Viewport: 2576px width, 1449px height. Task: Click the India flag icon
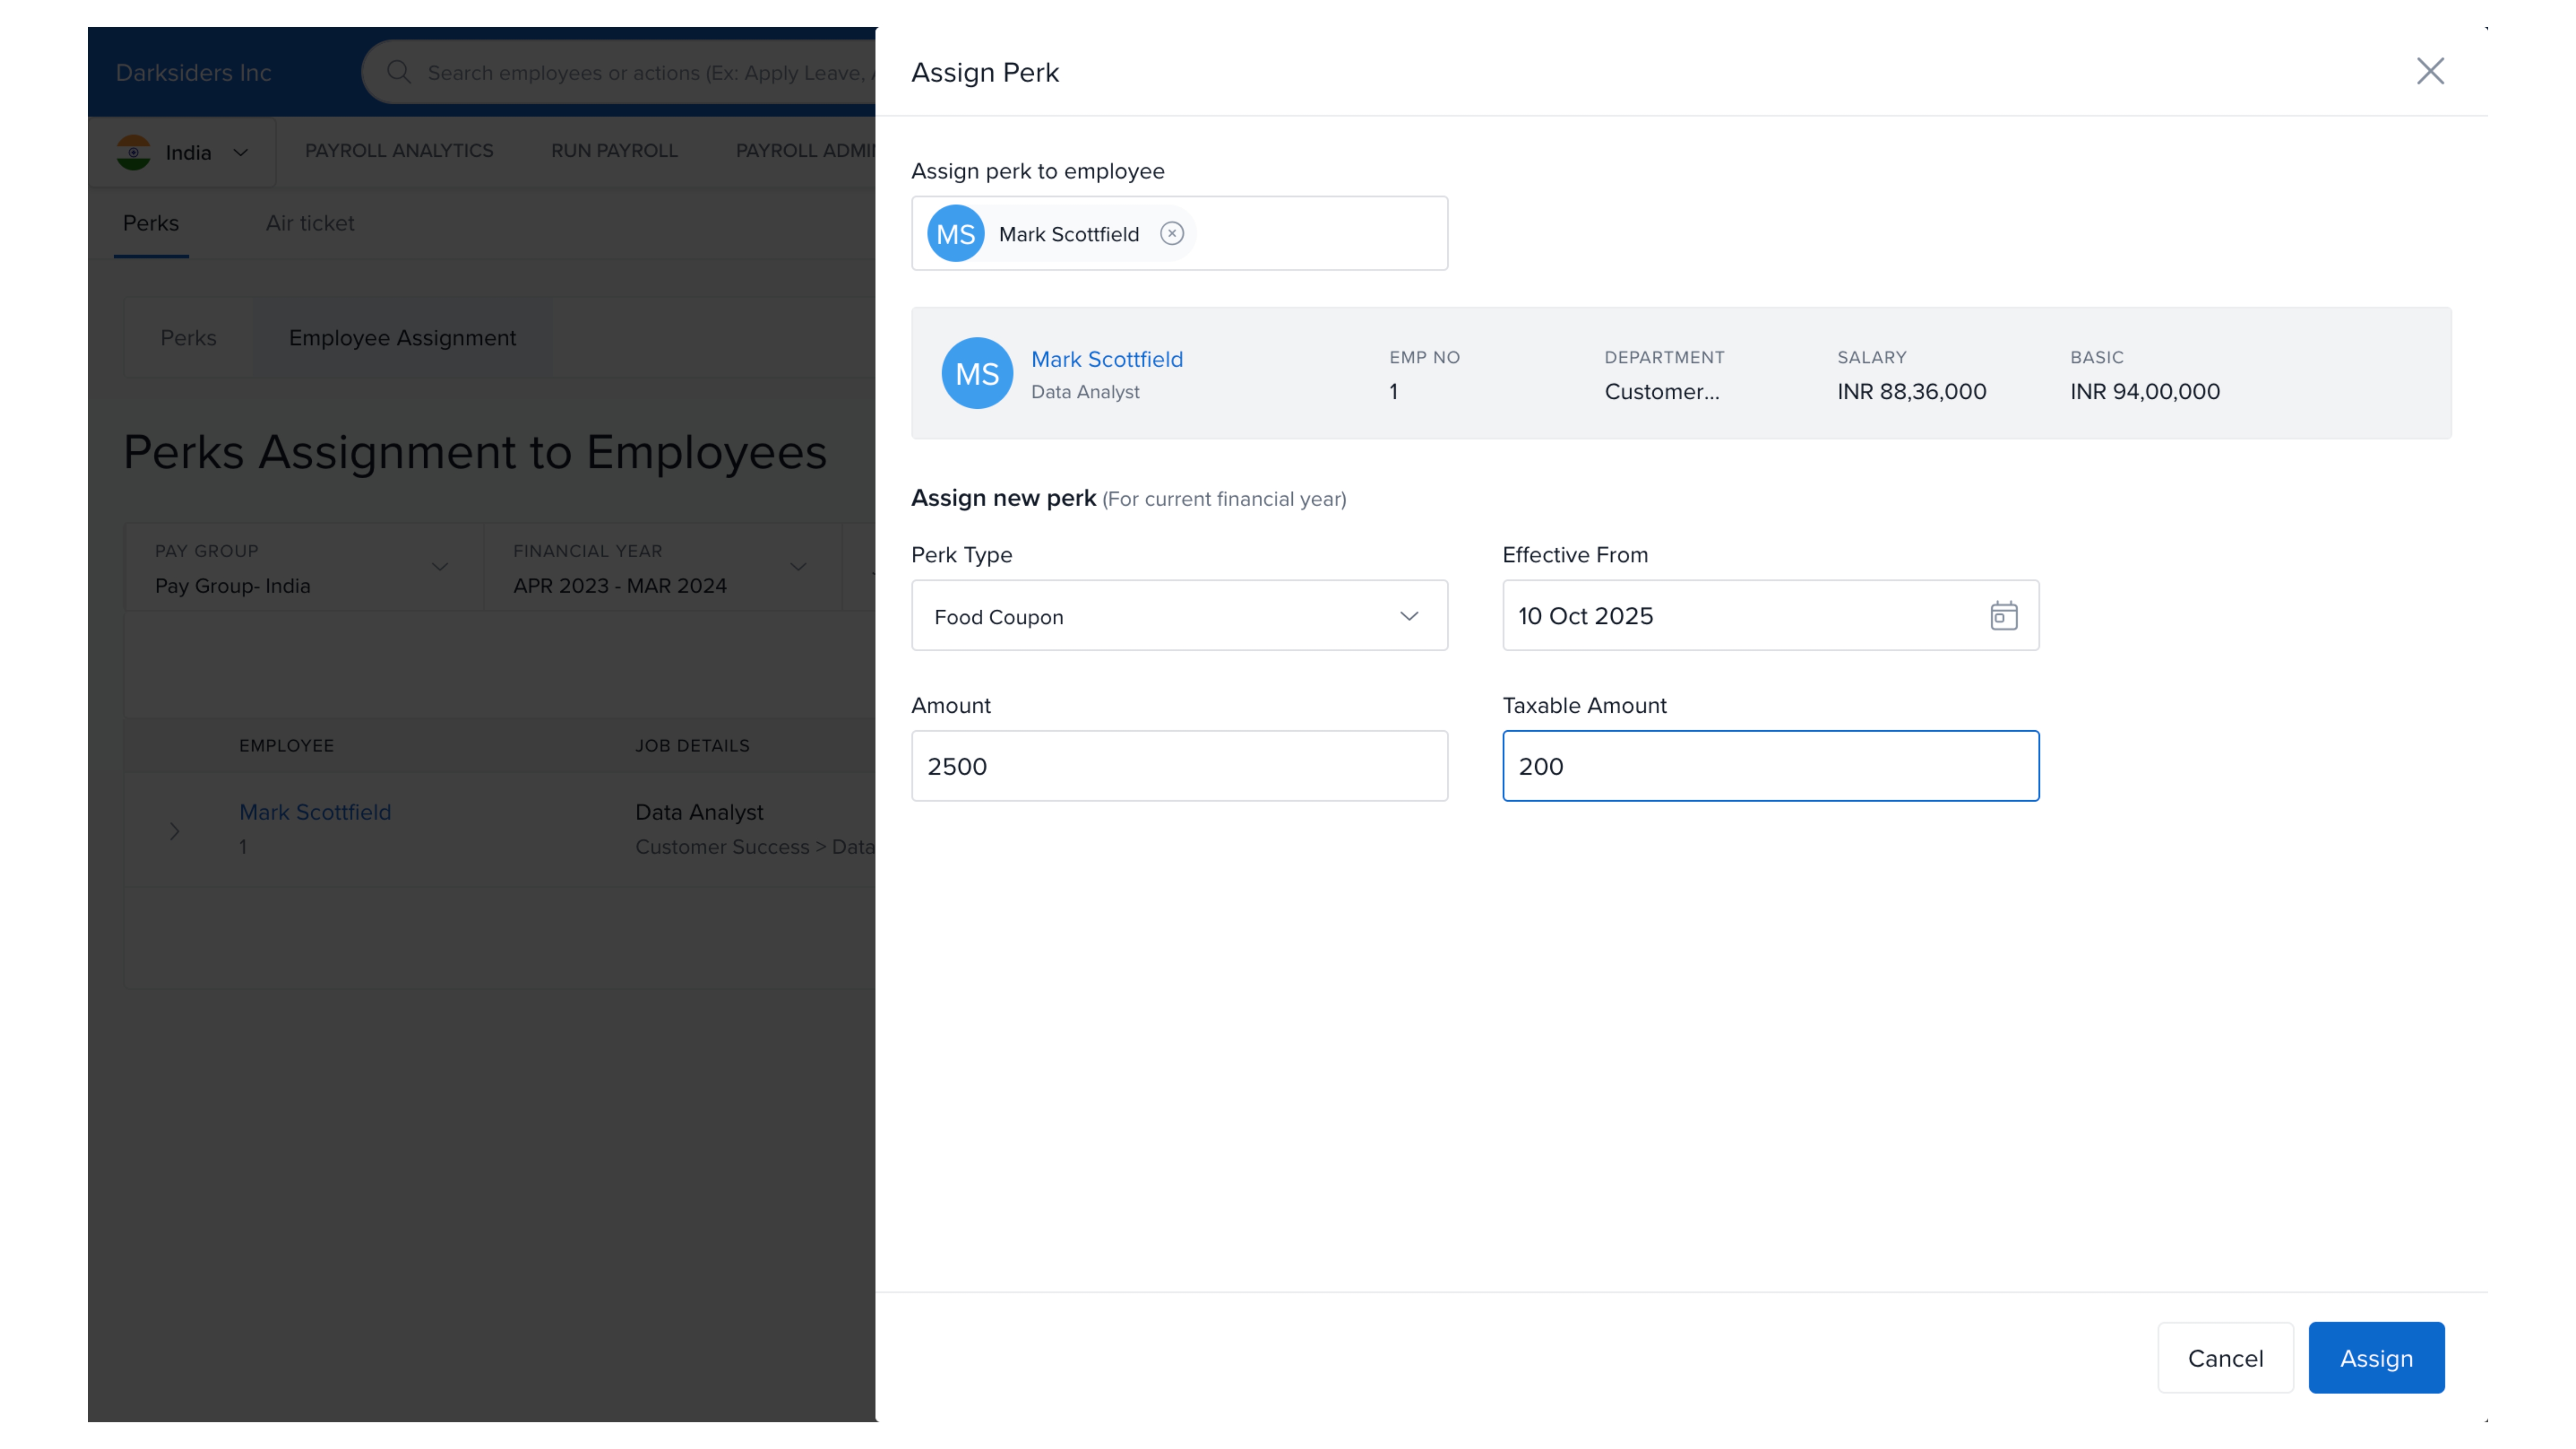[134, 152]
